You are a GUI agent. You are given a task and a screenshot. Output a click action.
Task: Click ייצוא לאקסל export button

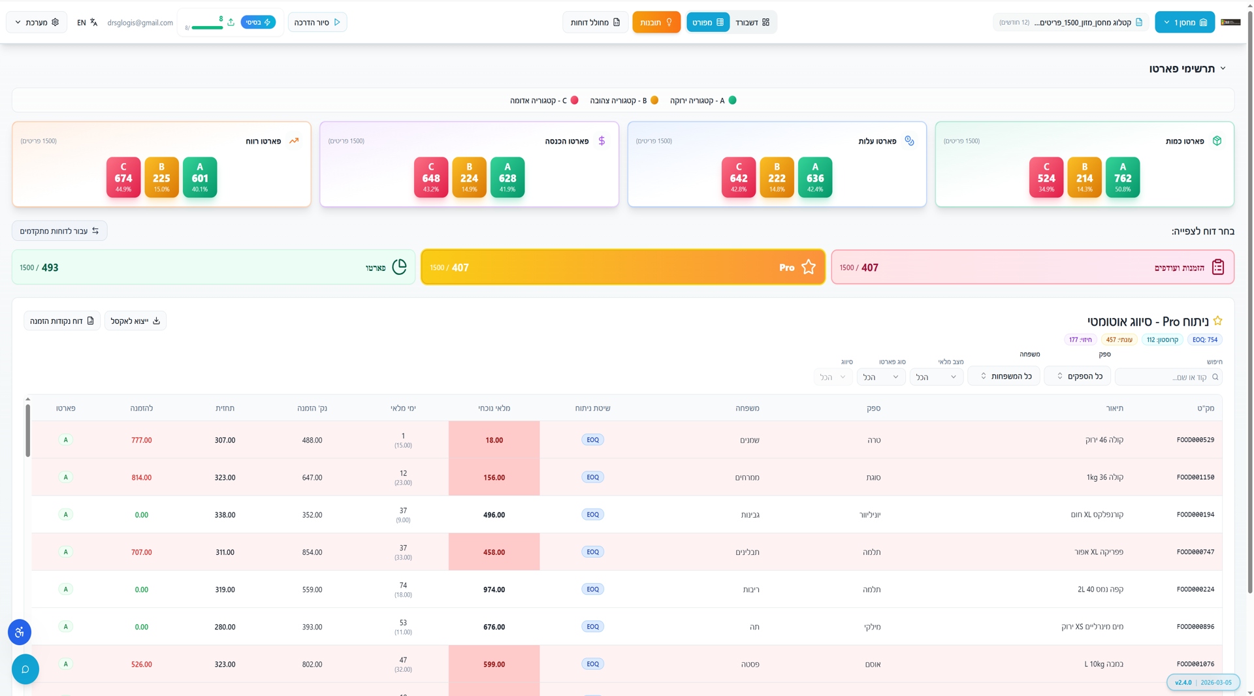(135, 321)
